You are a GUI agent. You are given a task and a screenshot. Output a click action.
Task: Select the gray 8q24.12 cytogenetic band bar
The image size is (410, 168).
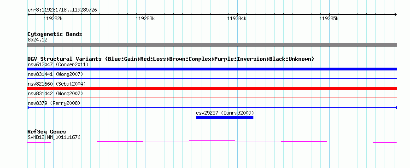point(212,45)
